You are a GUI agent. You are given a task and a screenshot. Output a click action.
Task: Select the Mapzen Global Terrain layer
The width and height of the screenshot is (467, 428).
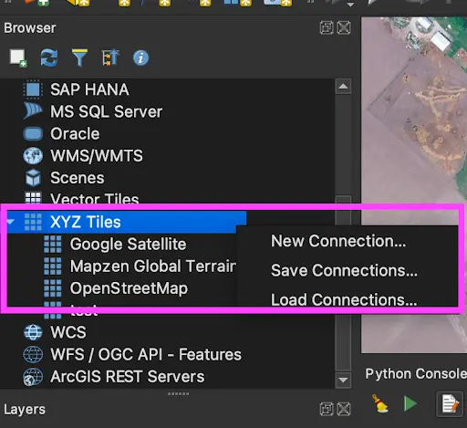click(x=153, y=266)
